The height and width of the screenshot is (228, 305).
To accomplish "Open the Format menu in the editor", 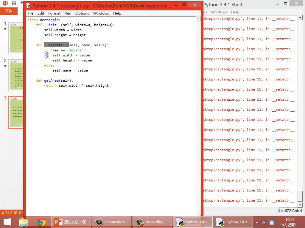I will pos(54,13).
